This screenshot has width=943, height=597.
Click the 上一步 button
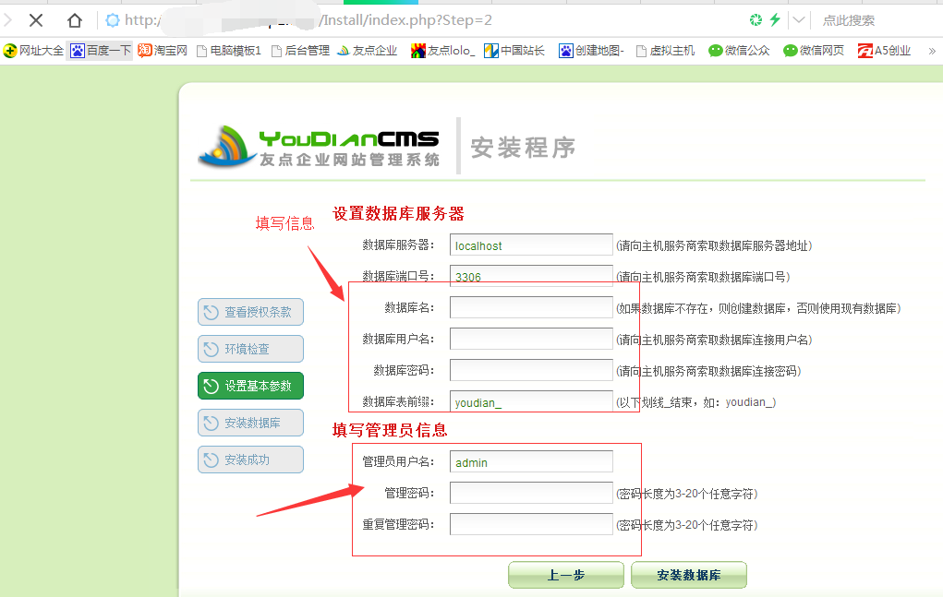coord(565,575)
